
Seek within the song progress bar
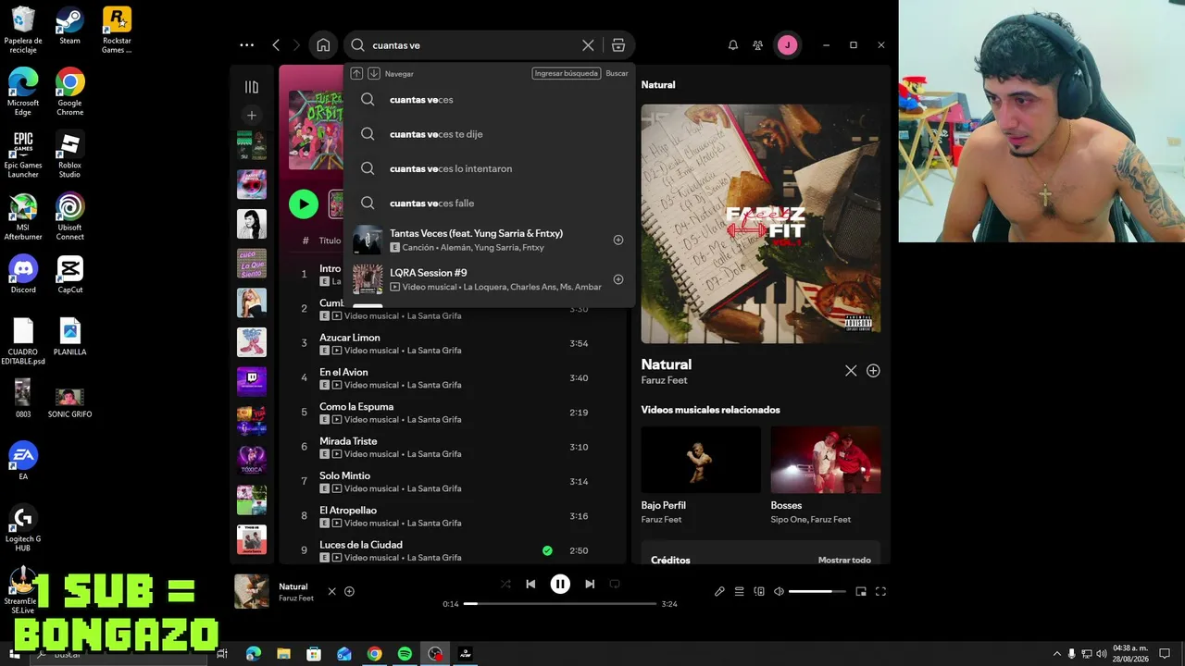(560, 604)
